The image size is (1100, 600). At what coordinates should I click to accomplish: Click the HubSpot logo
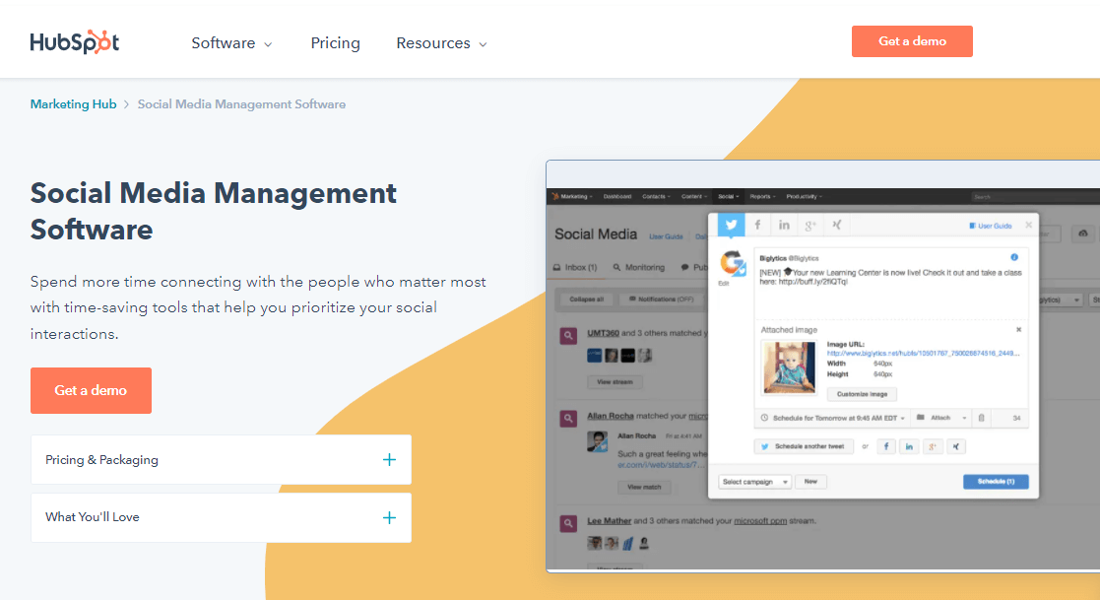click(x=75, y=42)
